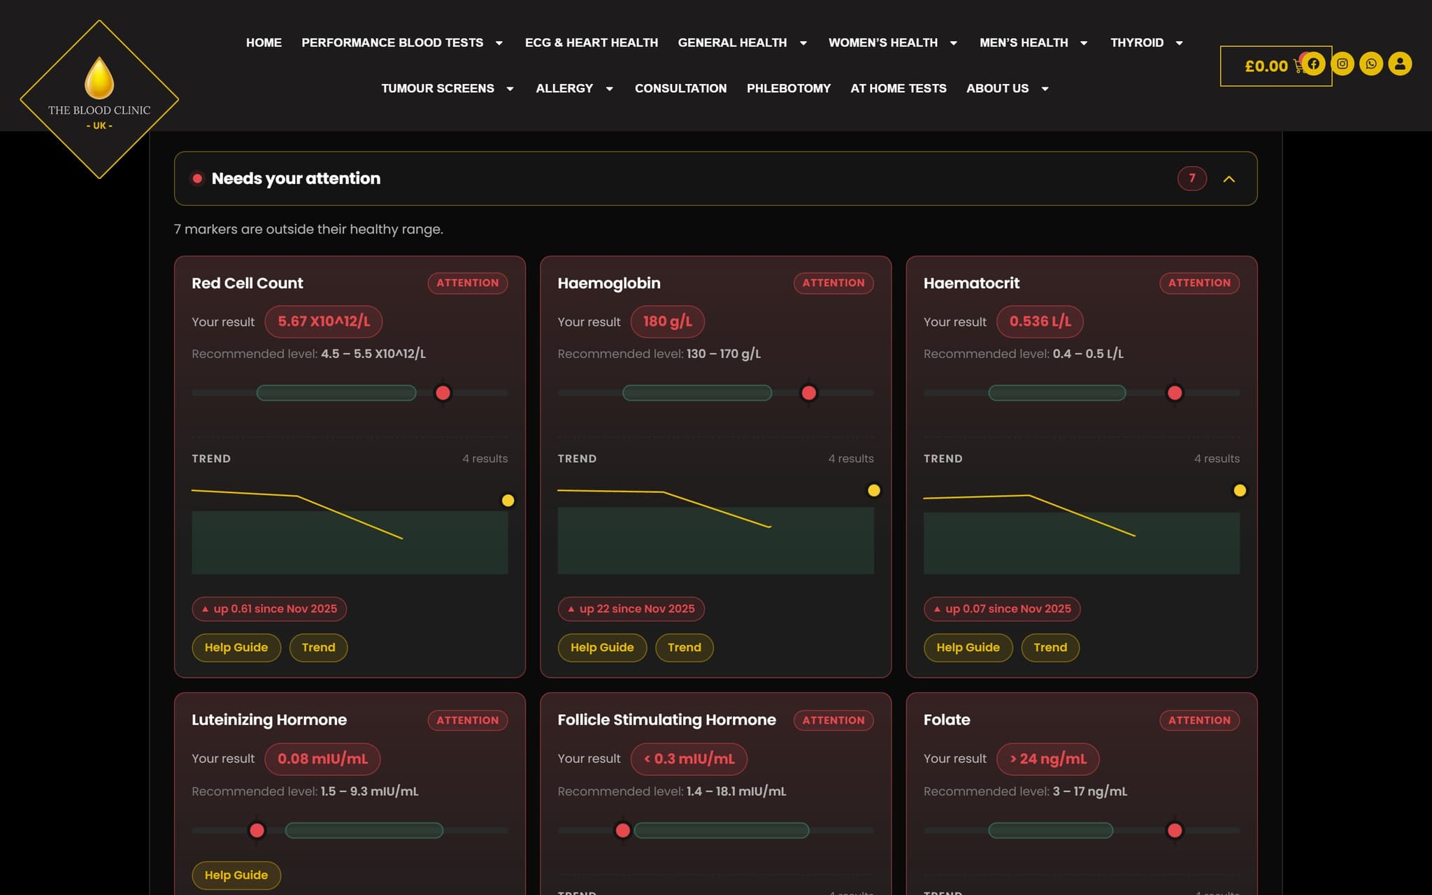Click '7 markers are outside their healthy range.'
This screenshot has width=1432, height=895.
click(x=308, y=229)
